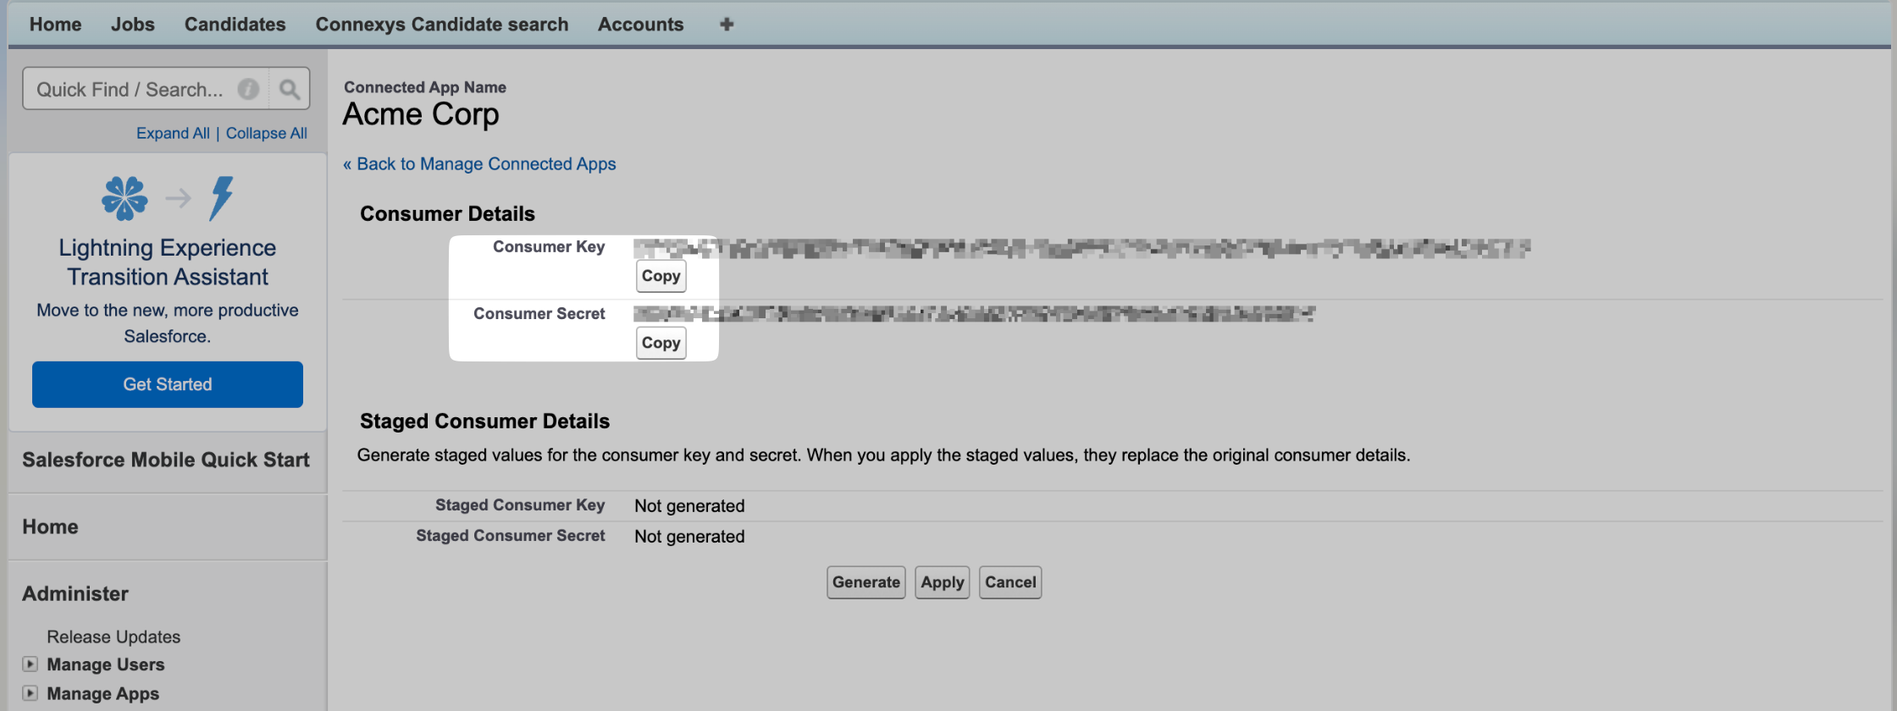Click the Generate button
1897x711 pixels.
(866, 582)
